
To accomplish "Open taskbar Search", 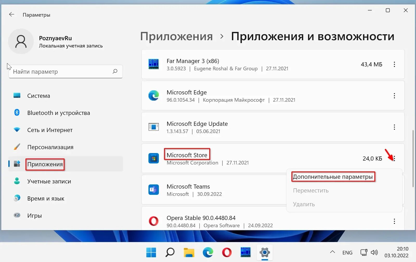I will (170, 252).
